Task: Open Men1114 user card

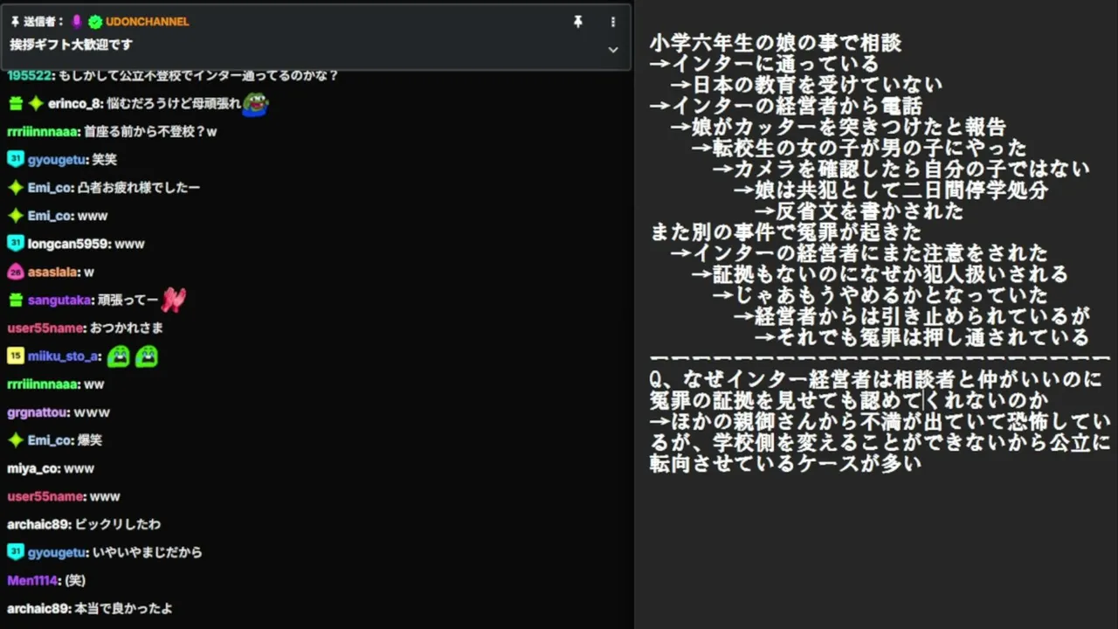Action: 34,580
